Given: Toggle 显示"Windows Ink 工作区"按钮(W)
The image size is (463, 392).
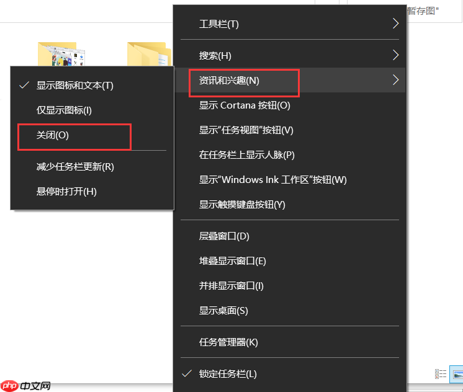Looking at the screenshot, I should point(290,180).
